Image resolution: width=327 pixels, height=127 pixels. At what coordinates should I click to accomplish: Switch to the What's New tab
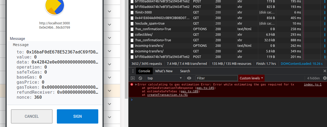[x=164, y=71]
